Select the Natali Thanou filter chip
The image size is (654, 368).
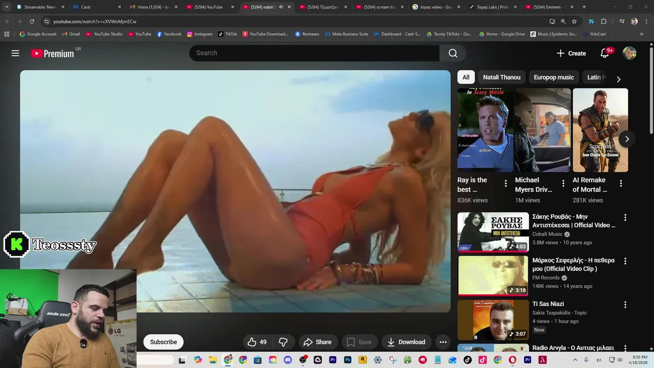click(x=502, y=77)
